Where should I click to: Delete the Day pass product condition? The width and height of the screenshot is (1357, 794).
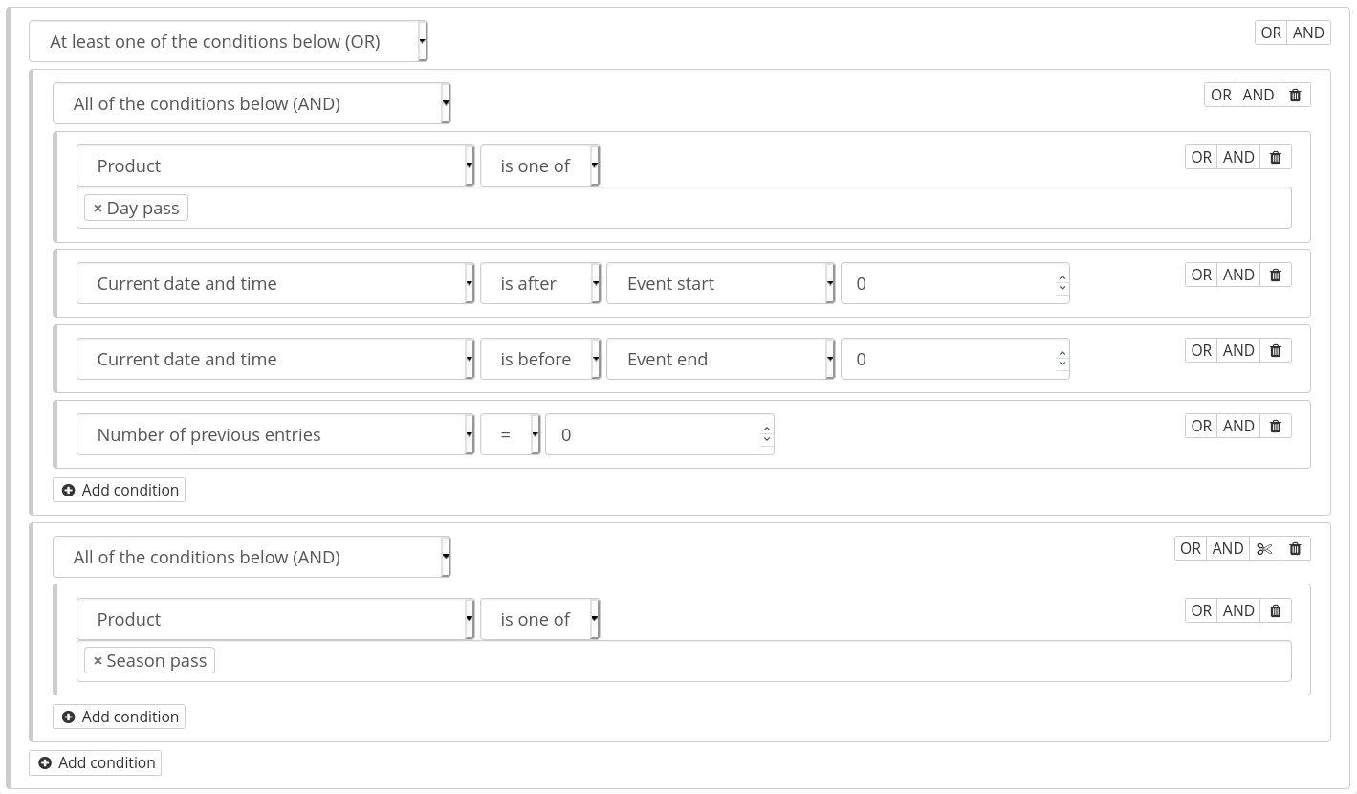1276,157
